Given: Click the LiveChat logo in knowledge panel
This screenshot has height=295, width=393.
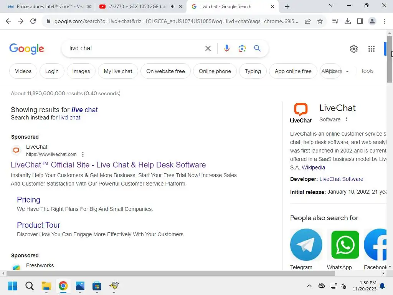Looking at the screenshot, I should [301, 113].
